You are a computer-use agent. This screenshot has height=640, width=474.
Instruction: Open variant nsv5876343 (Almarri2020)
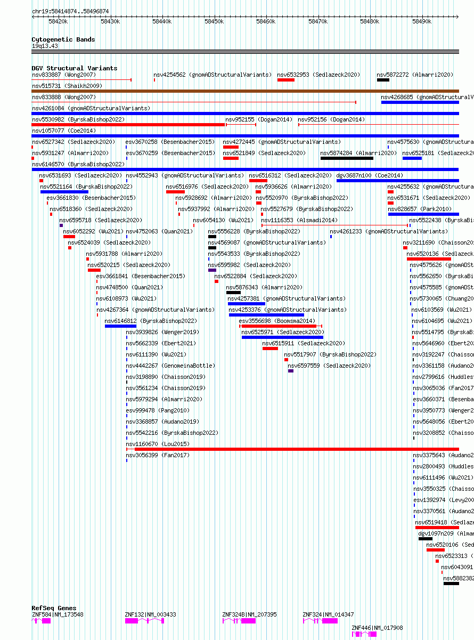(x=265, y=287)
